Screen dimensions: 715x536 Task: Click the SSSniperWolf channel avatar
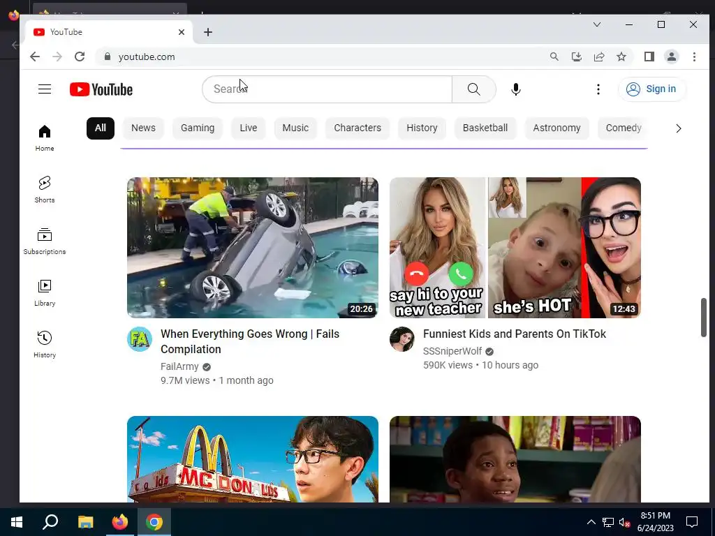(x=401, y=339)
